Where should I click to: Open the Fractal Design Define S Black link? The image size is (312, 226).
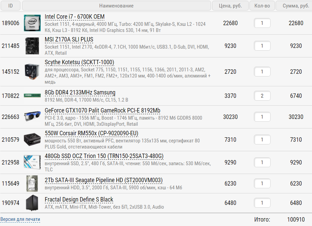pos(79,199)
